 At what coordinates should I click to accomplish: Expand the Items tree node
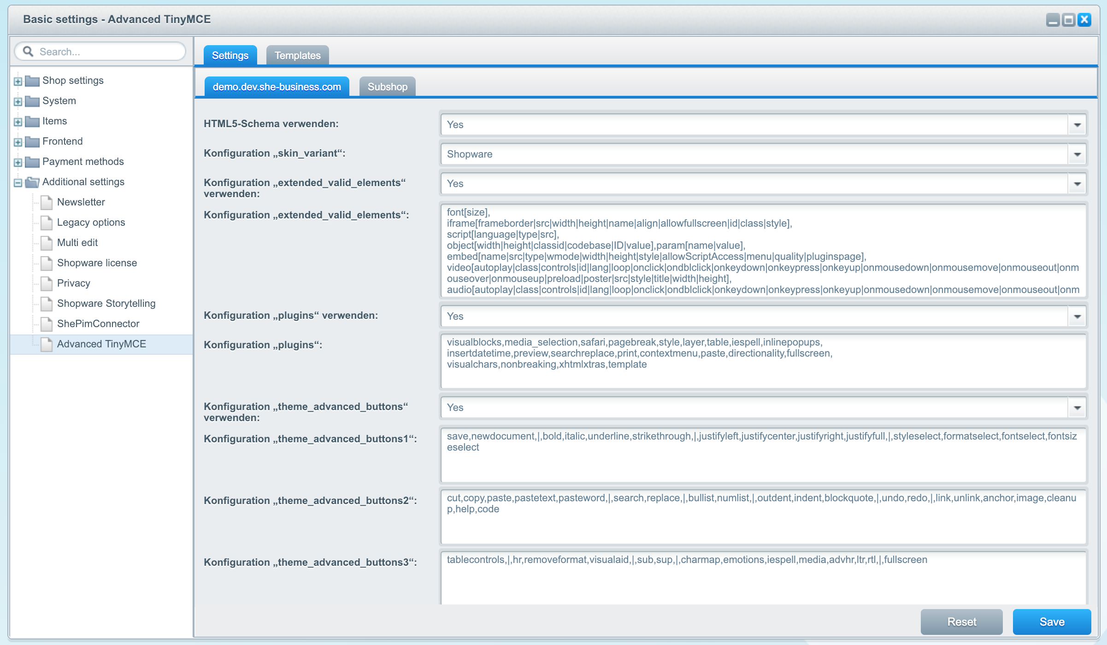[18, 122]
